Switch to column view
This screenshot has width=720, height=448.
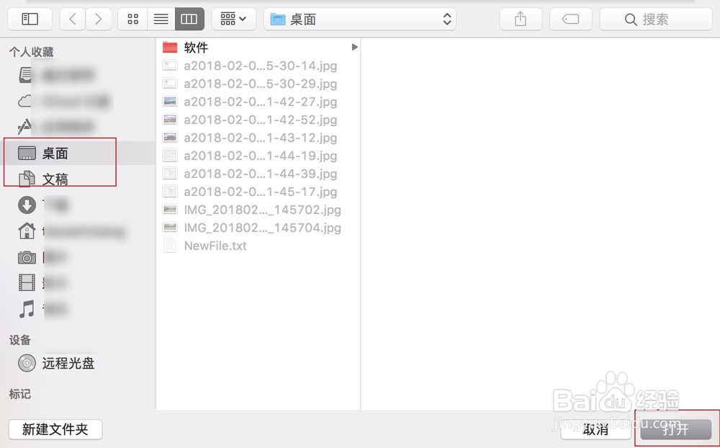pyautogui.click(x=189, y=19)
